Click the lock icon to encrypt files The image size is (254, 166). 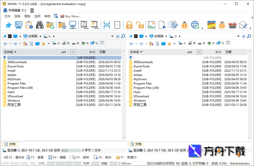point(129,25)
